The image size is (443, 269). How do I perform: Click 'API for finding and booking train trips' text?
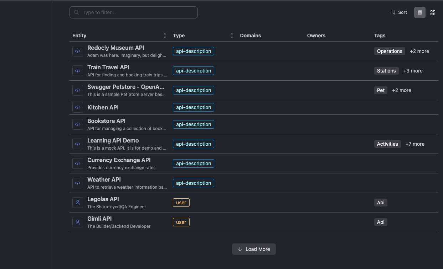[x=127, y=75]
